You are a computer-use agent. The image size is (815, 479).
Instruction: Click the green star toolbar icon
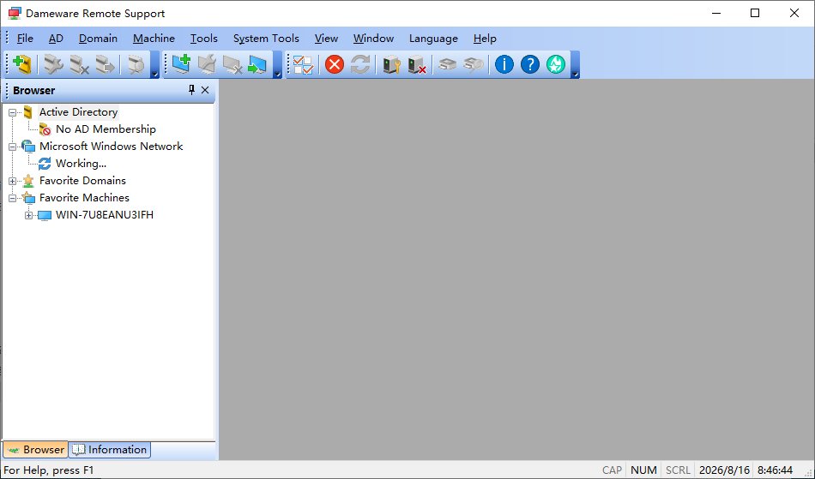556,65
